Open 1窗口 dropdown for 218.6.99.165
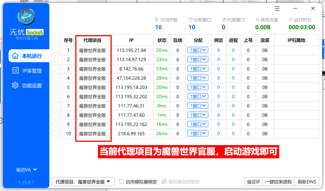The height and width of the screenshot is (191, 325). [x=198, y=134]
